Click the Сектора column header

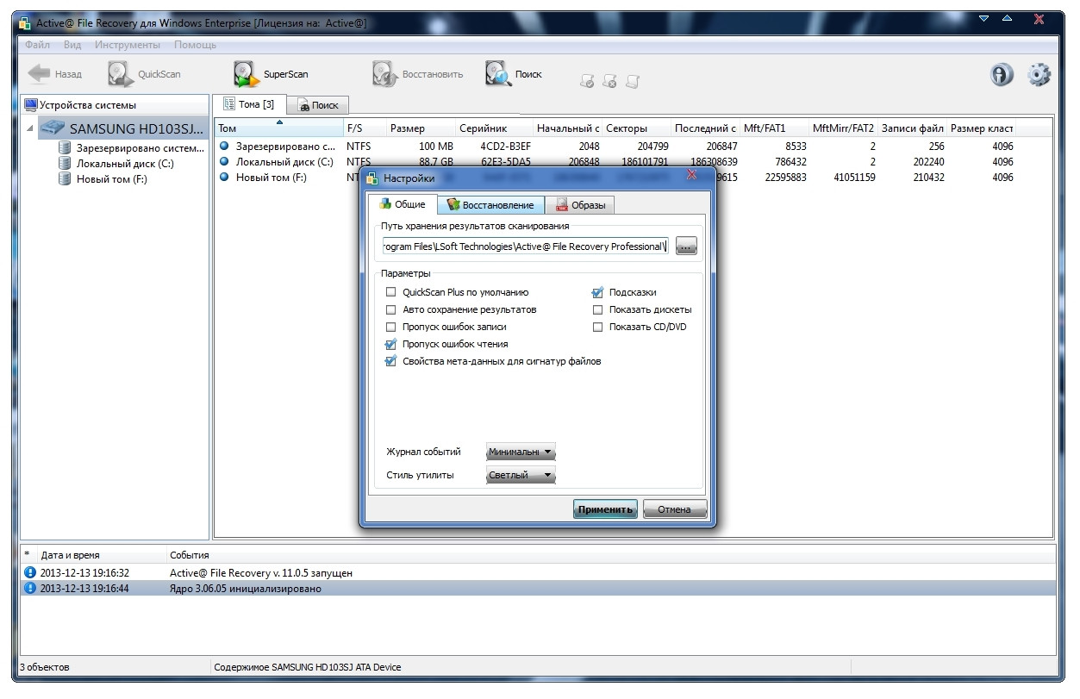(x=636, y=128)
